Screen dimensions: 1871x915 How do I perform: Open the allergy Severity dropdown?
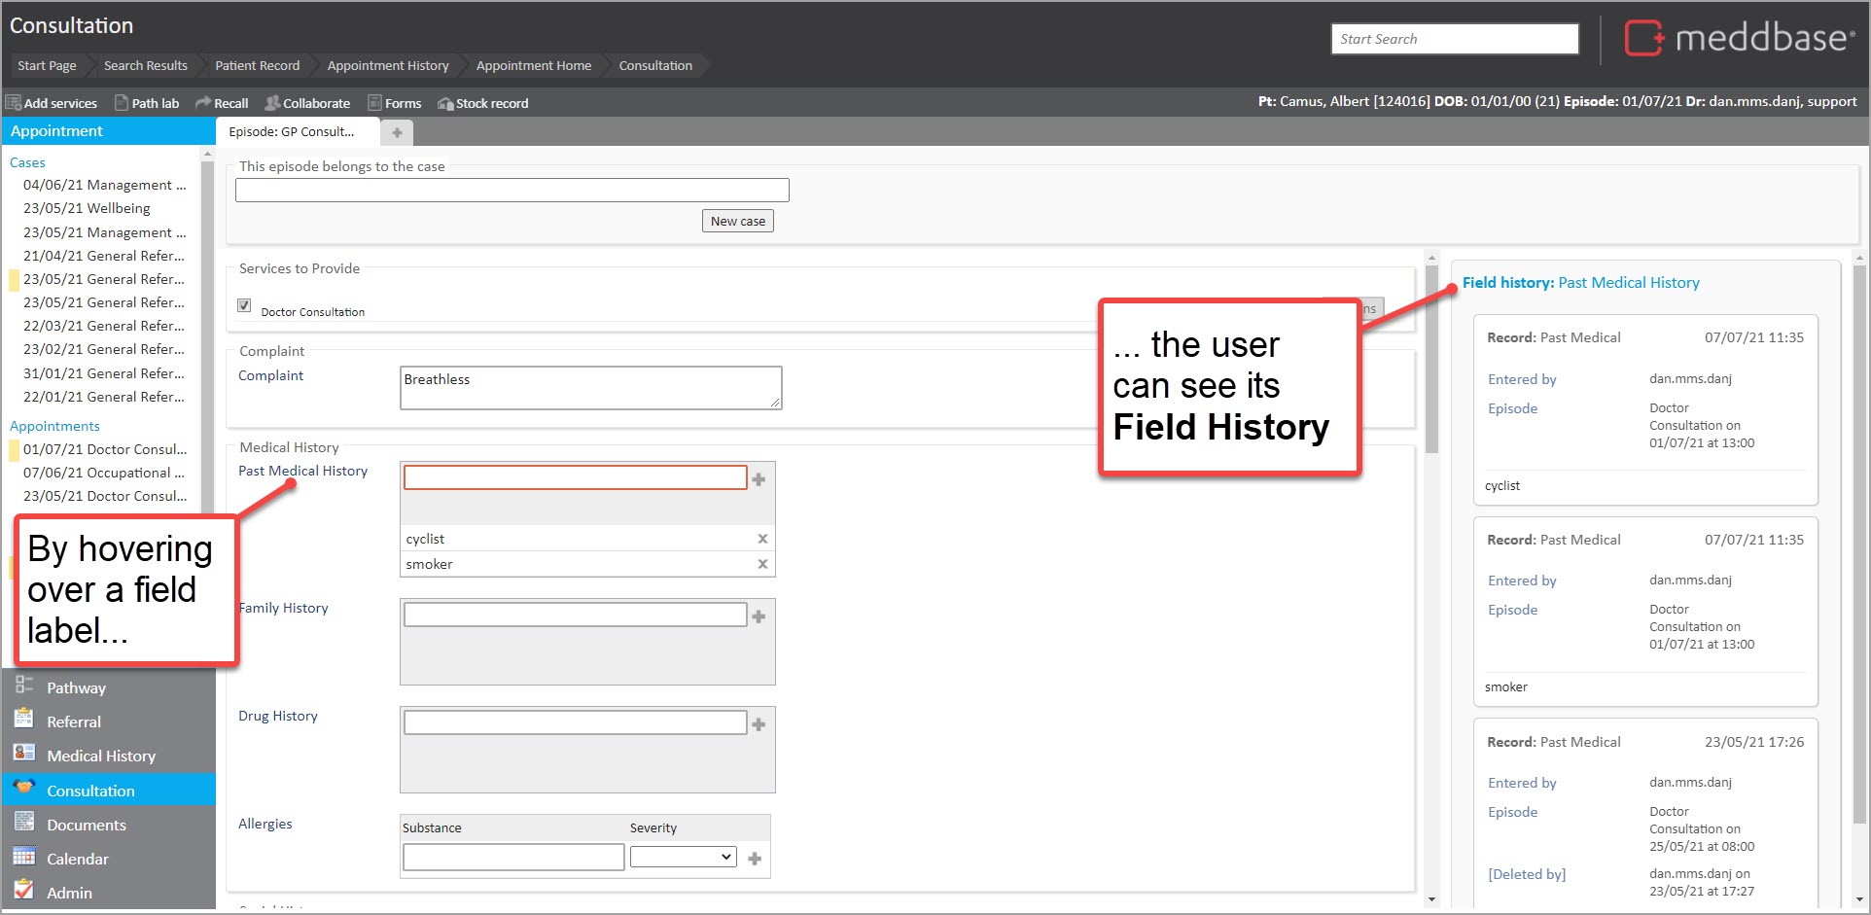click(683, 857)
